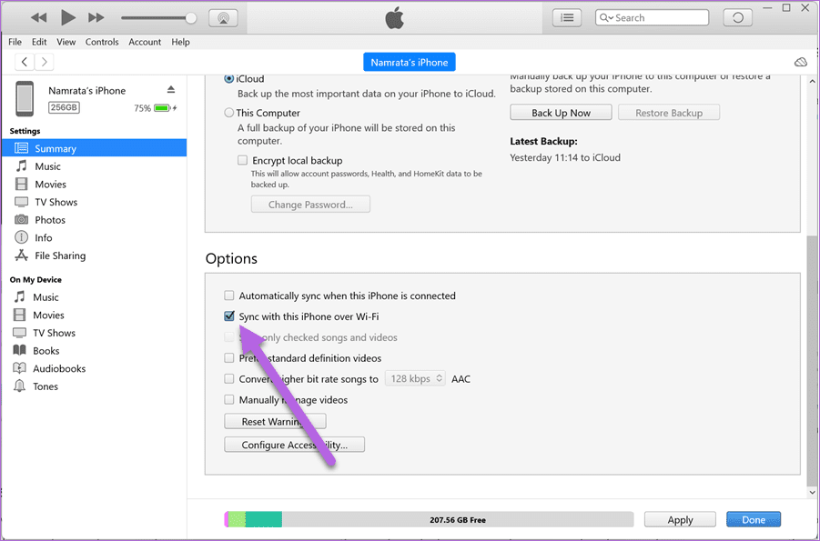
Task: Select Summary in the sidebar
Action: pyautogui.click(x=94, y=148)
